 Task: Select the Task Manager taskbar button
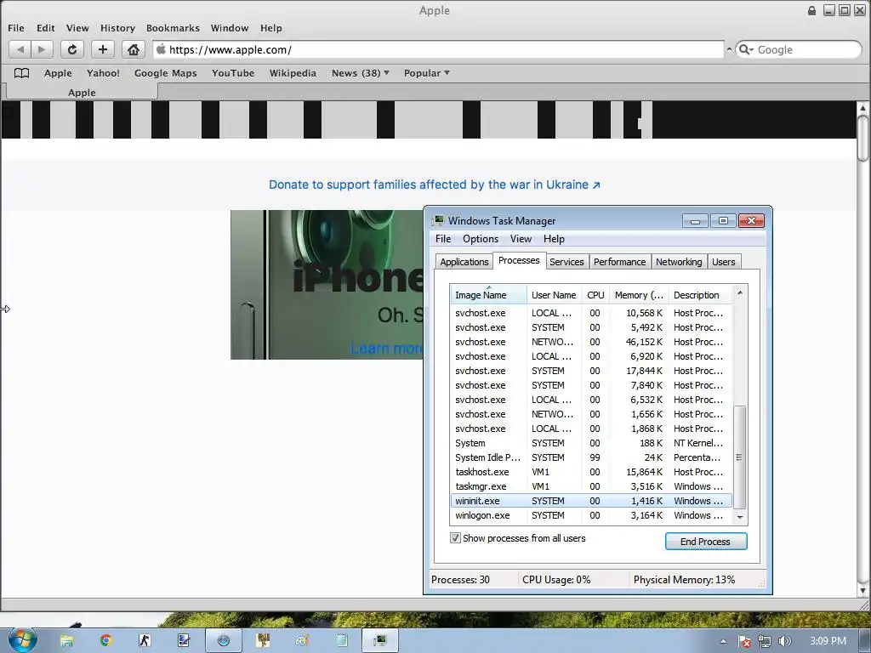[x=380, y=641]
